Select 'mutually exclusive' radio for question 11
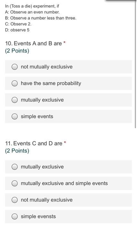The height and width of the screenshot is (225, 137). coord(15,167)
